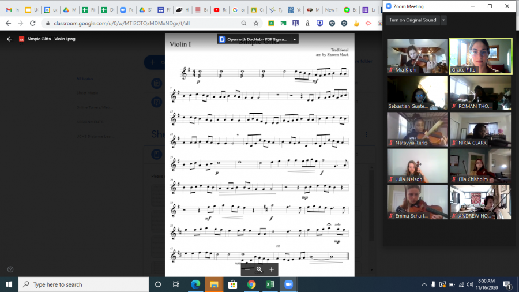Screen dimensions: 519x292
Task: Open the Wi-Fi network icon in the tray
Action: point(461,284)
